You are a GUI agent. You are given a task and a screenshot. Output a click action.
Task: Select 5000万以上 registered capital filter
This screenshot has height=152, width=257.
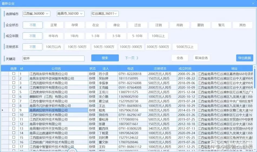(185, 47)
